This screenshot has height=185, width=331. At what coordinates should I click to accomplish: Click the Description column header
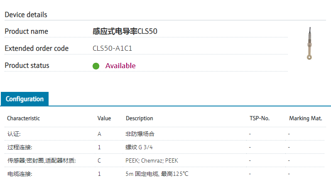(140, 118)
